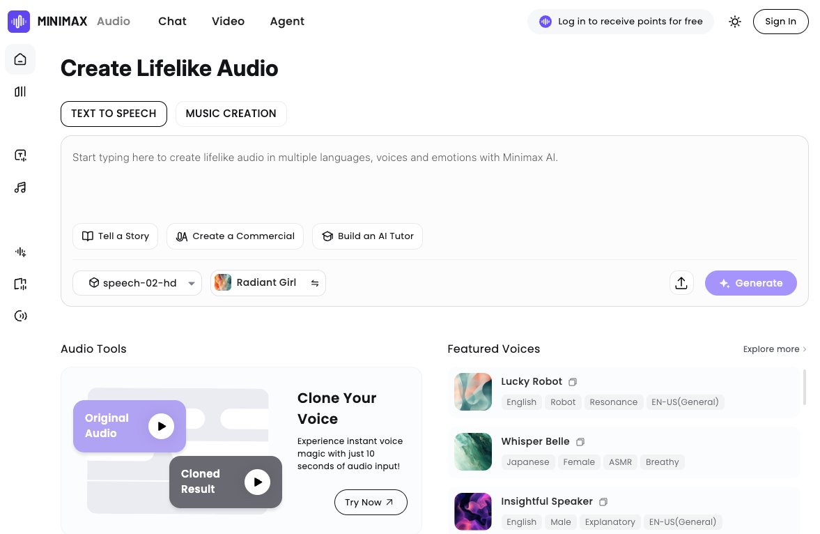Click the EN-US(General) tag on Insightful Speaker

(683, 522)
